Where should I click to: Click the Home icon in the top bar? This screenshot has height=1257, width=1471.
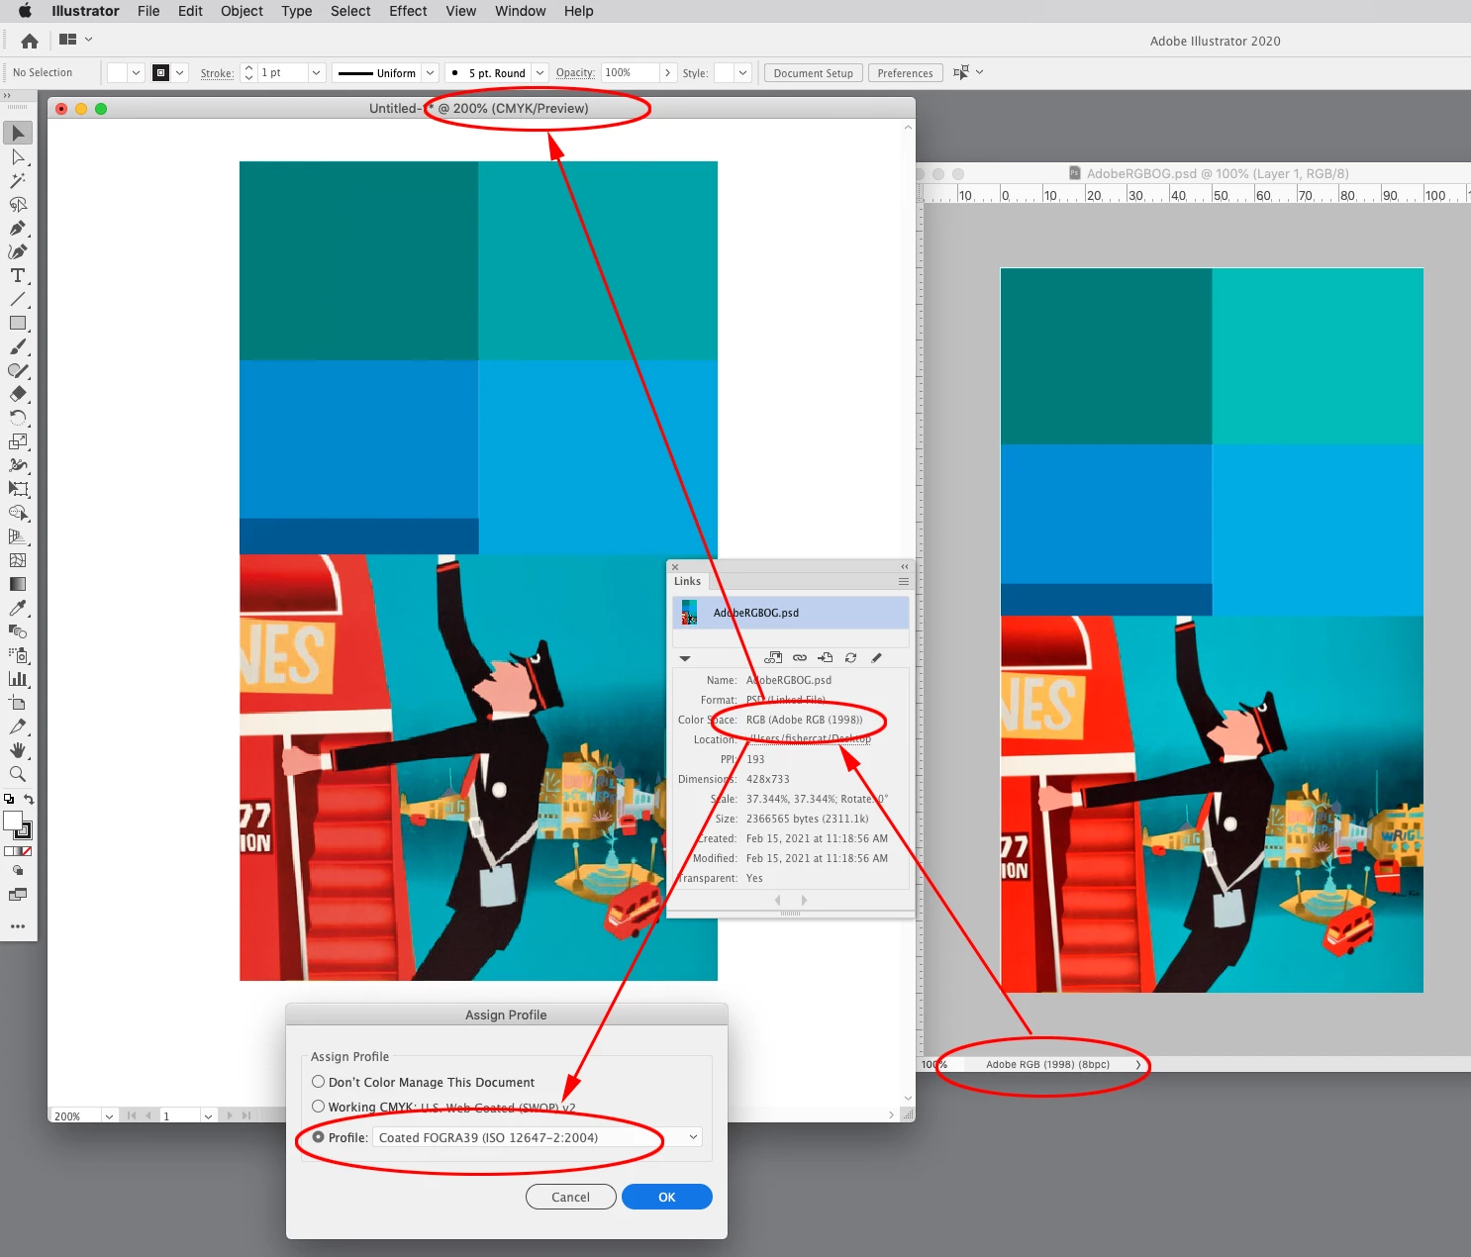30,41
